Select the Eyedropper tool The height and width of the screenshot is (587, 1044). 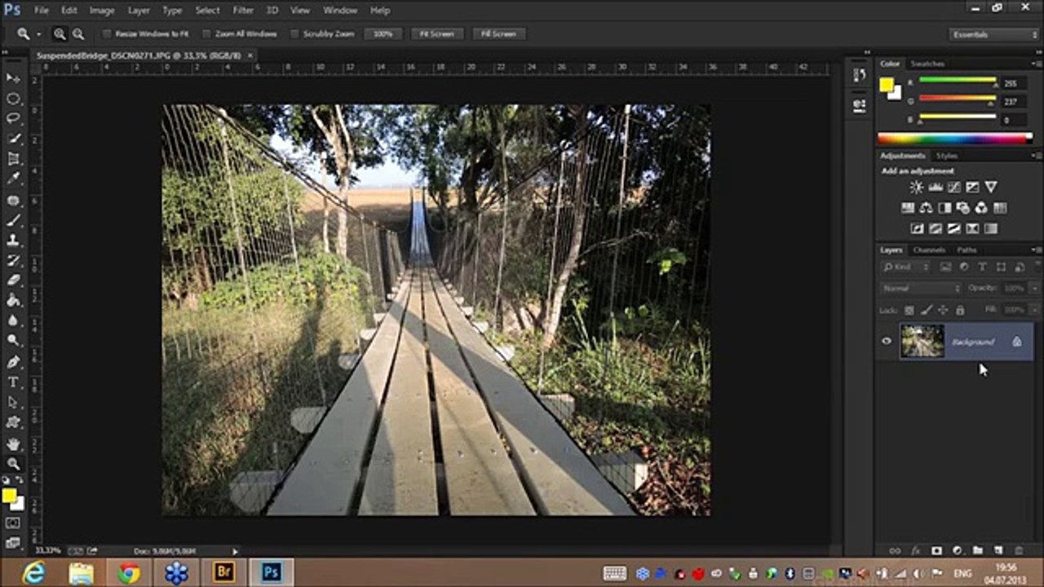pos(13,179)
